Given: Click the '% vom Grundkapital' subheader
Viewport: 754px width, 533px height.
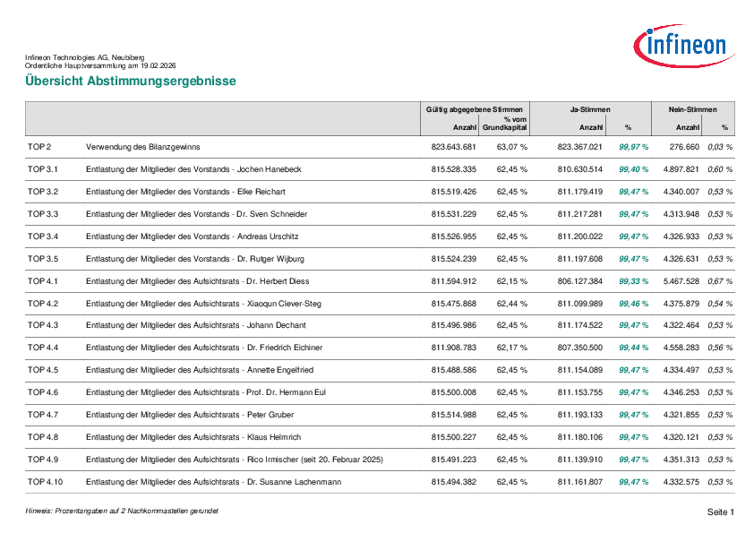Looking at the screenshot, I should click(x=504, y=124).
